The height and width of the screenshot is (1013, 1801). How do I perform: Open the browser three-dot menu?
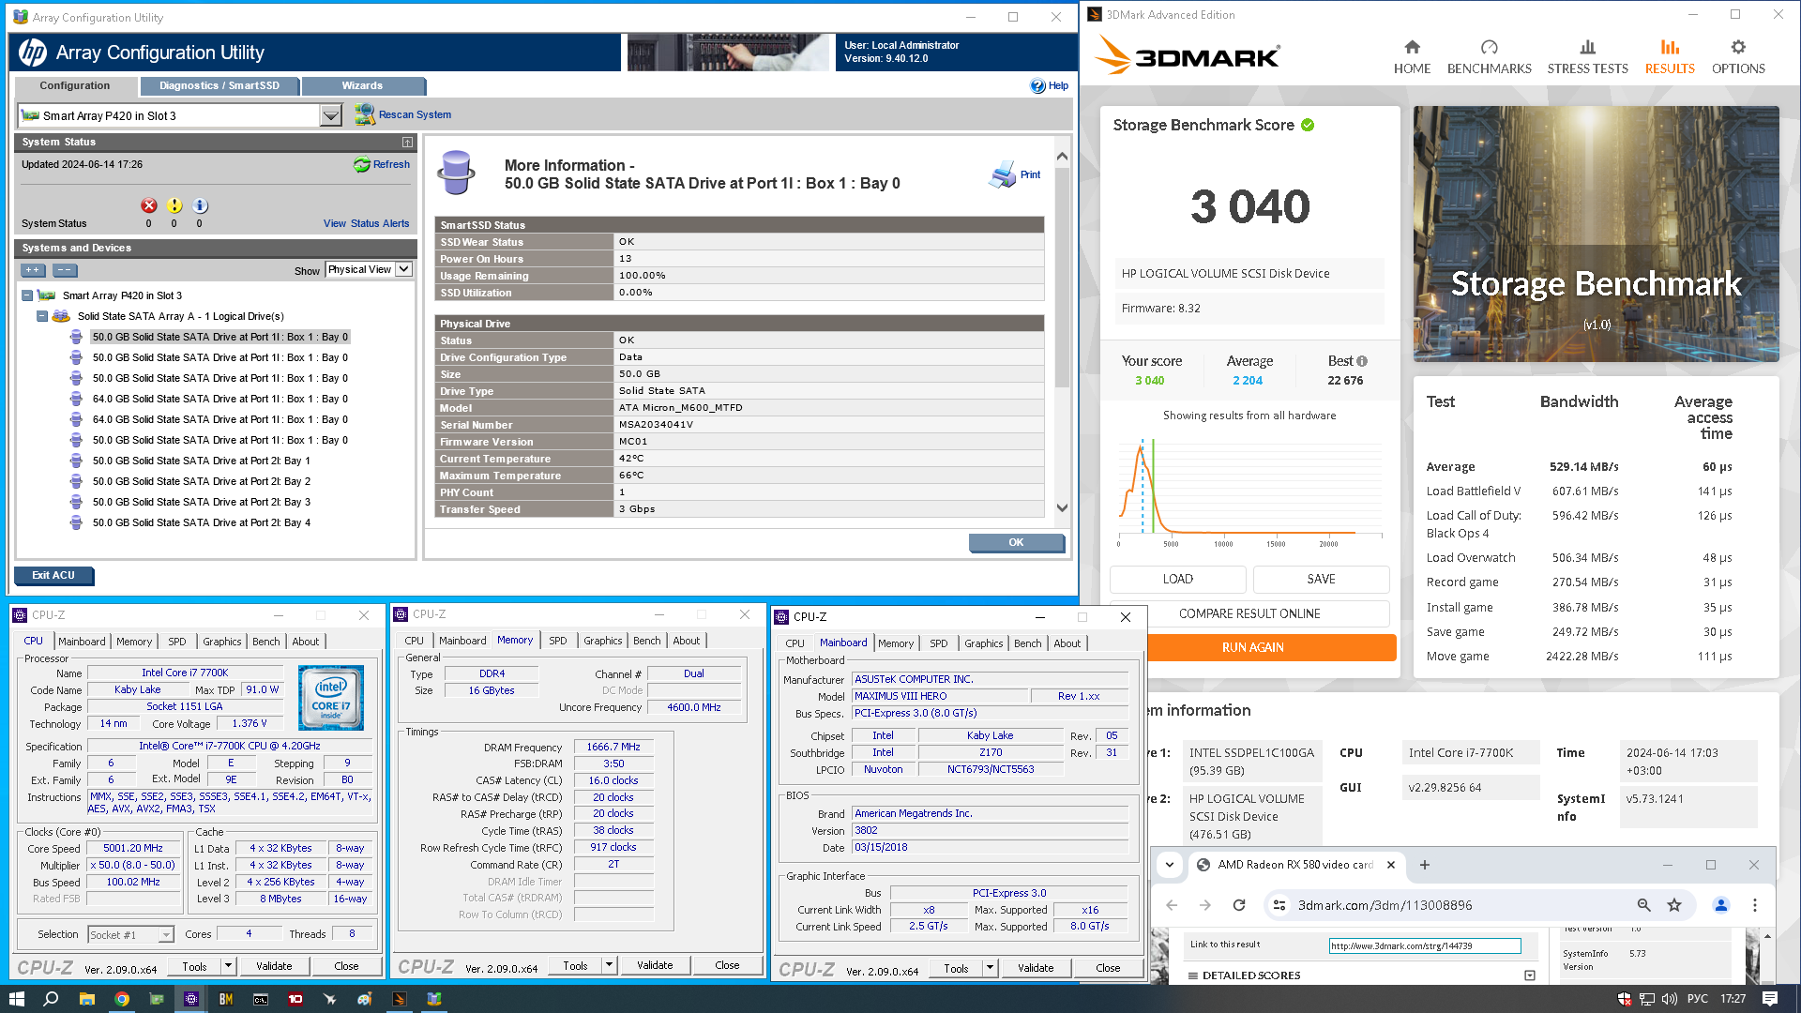[x=1755, y=905]
